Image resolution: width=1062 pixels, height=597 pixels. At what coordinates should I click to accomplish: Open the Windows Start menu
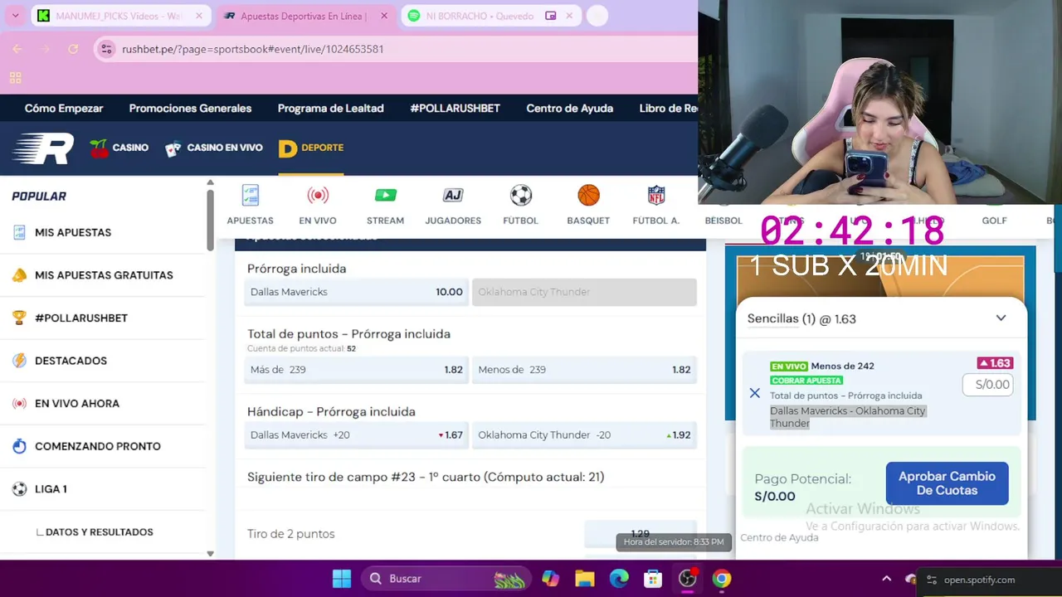[342, 579]
